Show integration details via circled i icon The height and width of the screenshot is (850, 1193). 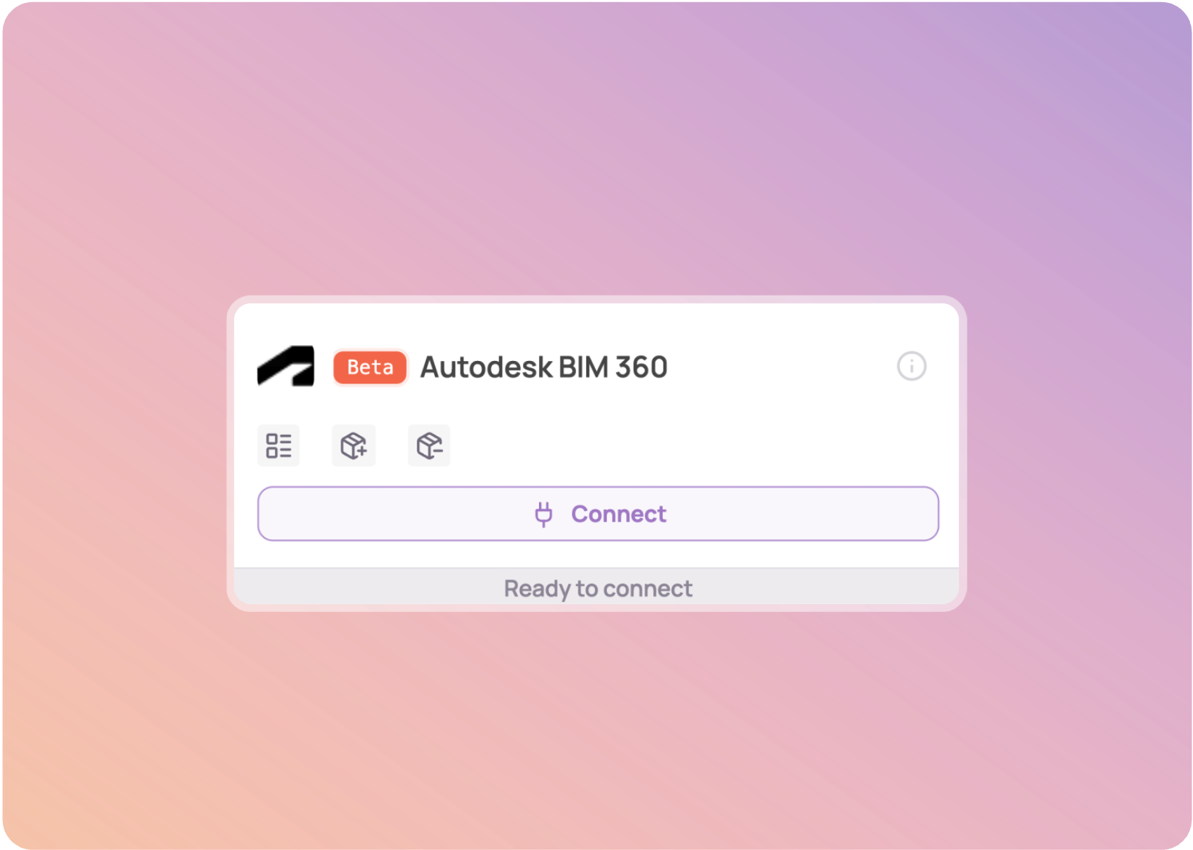click(x=911, y=366)
